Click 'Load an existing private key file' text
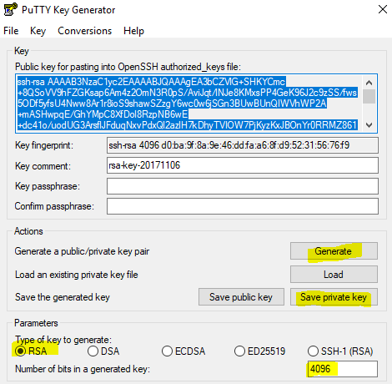The image size is (392, 384). coord(77,275)
